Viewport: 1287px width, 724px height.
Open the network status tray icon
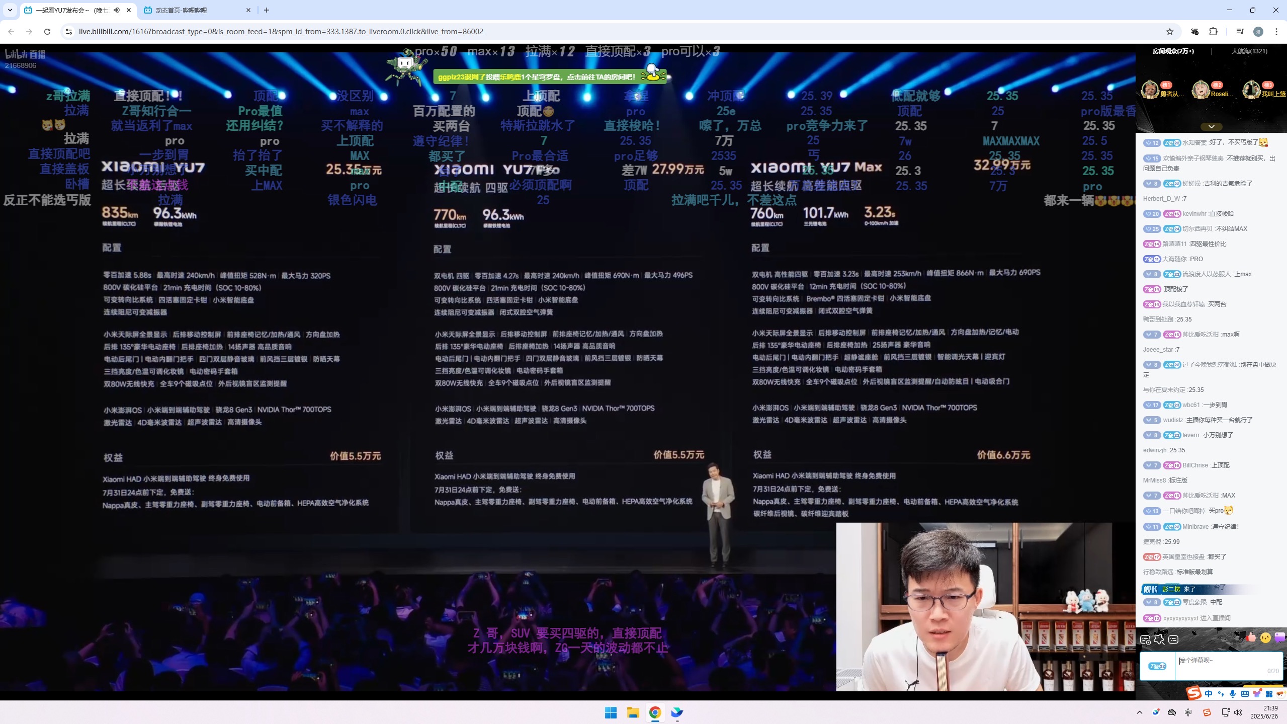pyautogui.click(x=1226, y=712)
